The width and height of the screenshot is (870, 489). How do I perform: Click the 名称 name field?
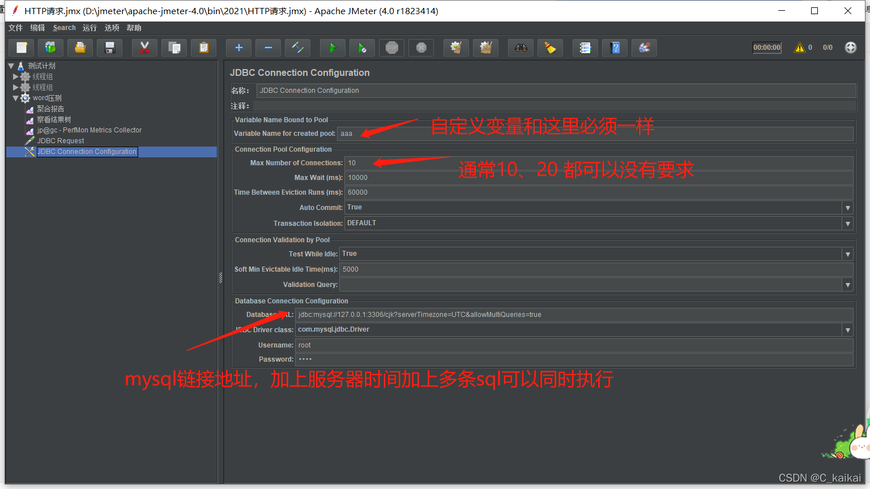pos(556,91)
